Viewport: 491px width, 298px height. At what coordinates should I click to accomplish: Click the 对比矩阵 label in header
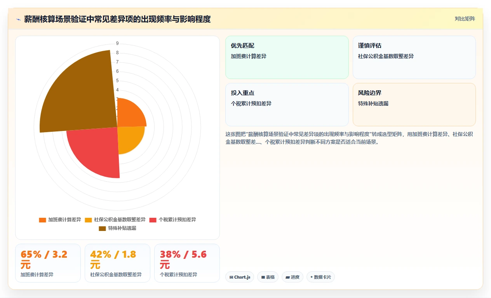(x=465, y=19)
